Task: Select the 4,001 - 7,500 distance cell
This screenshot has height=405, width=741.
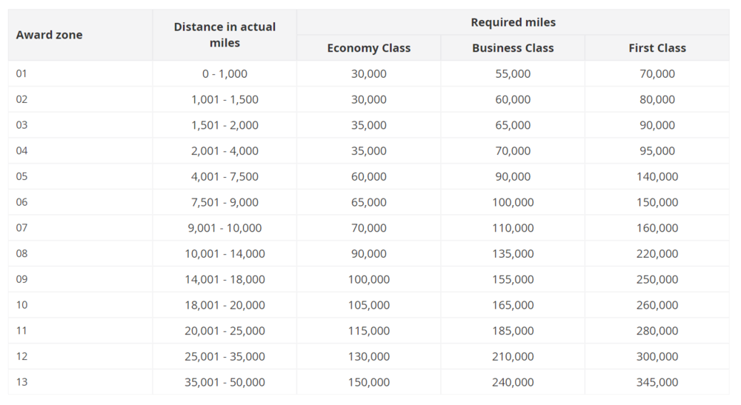Action: 225,176
